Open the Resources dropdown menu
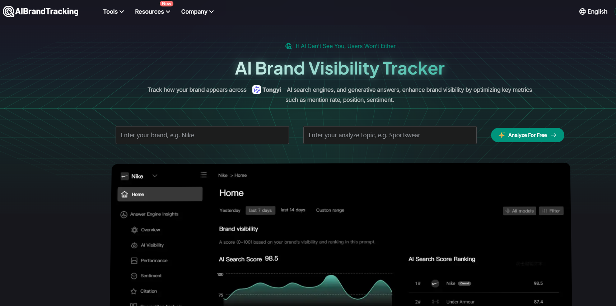 153,11
